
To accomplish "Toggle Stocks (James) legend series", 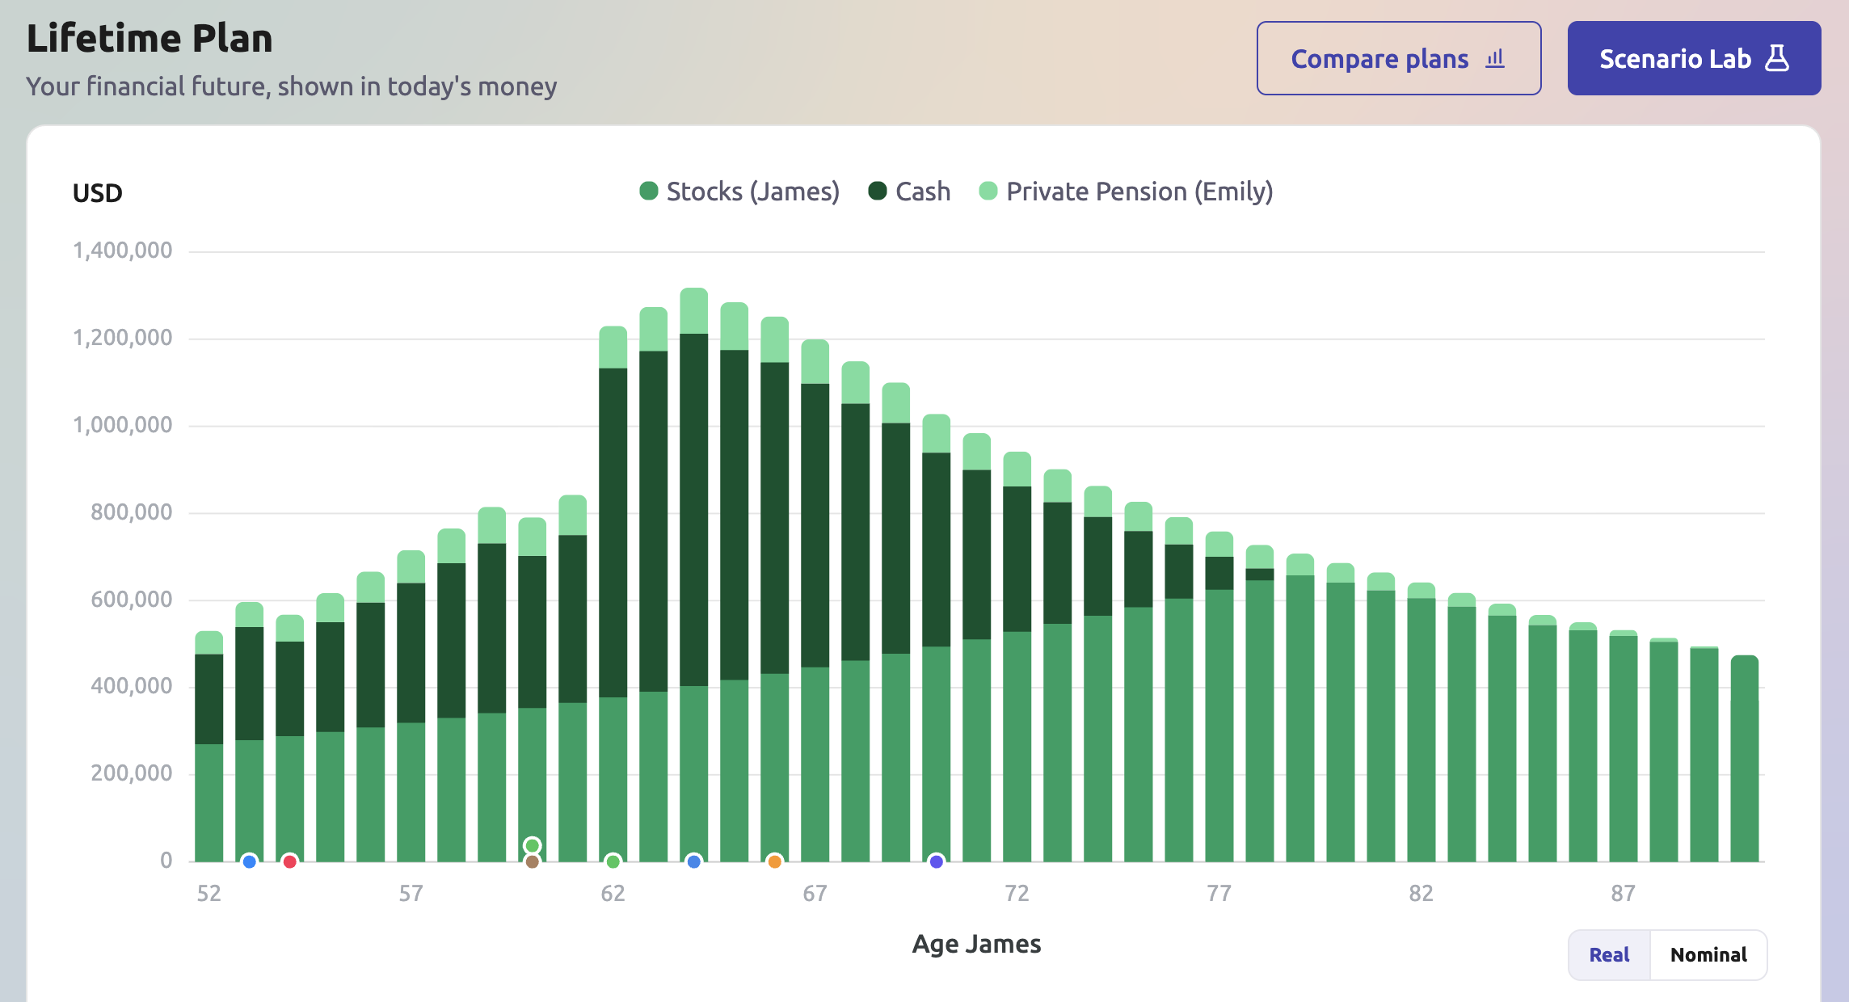I will (x=739, y=192).
